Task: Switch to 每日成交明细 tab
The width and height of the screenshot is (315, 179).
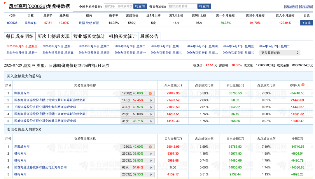Action: (20, 36)
